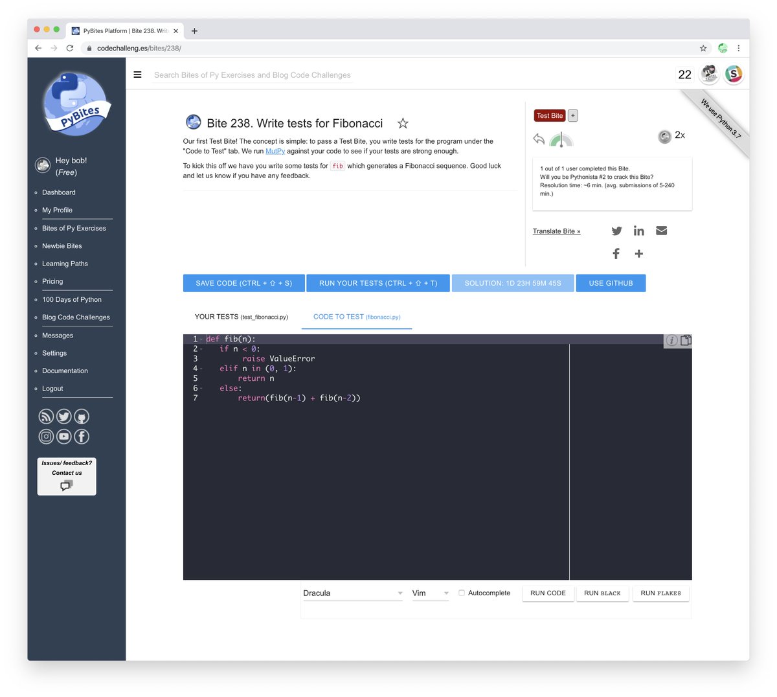
Task: Open Documentation in sidebar
Action: 65,371
